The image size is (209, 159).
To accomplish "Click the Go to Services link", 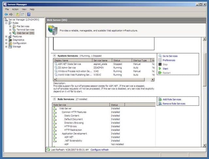I will [x=170, y=56].
